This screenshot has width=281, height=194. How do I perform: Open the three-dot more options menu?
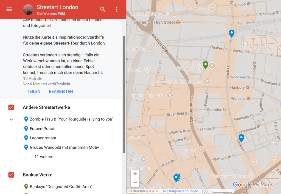pyautogui.click(x=117, y=9)
